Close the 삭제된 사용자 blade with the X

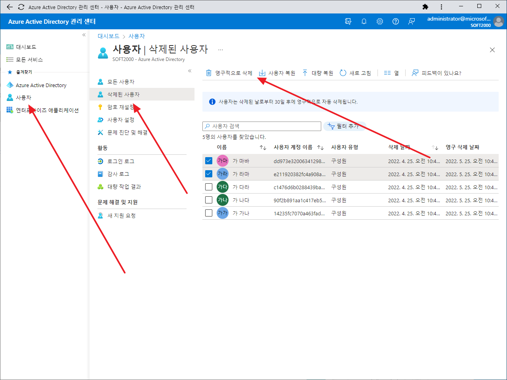(x=492, y=50)
